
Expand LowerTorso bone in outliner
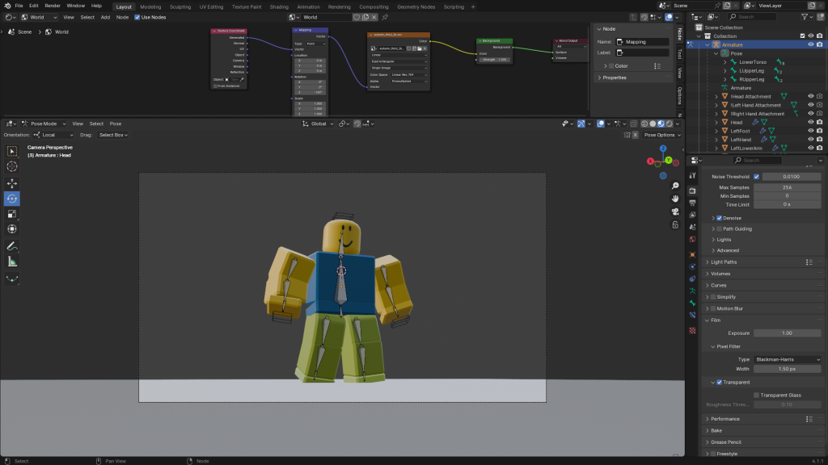coord(725,62)
